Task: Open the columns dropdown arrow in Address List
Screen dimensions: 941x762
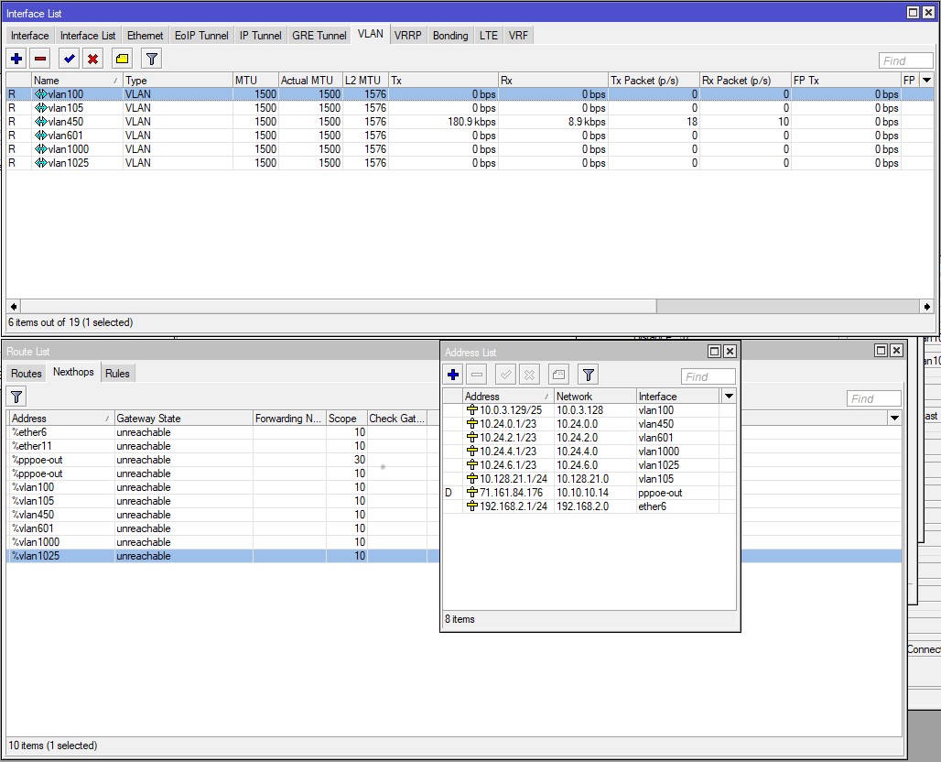Action: click(729, 397)
